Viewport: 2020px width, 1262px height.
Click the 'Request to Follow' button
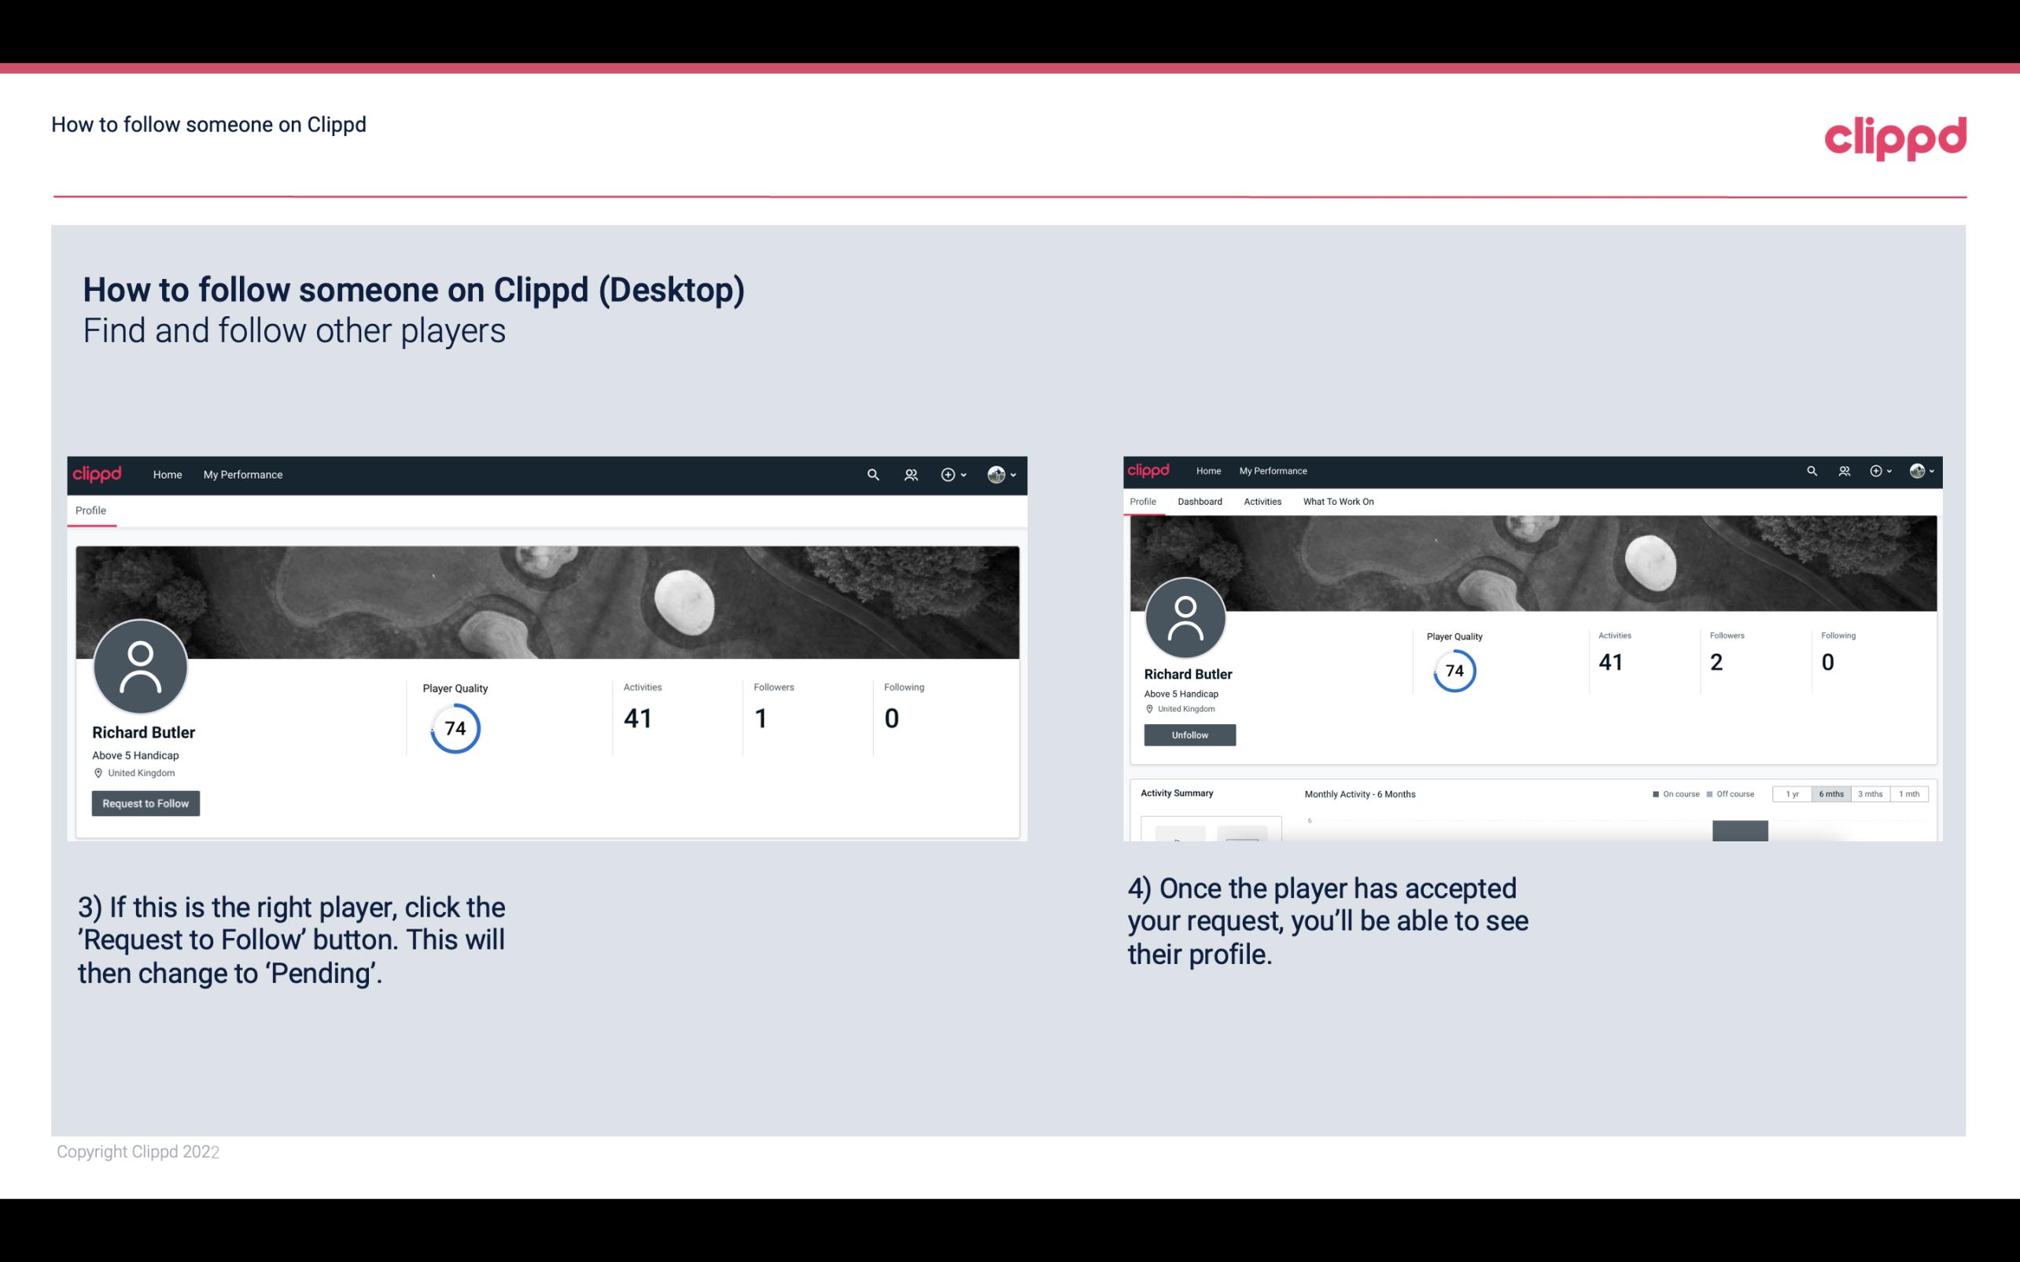tap(146, 803)
